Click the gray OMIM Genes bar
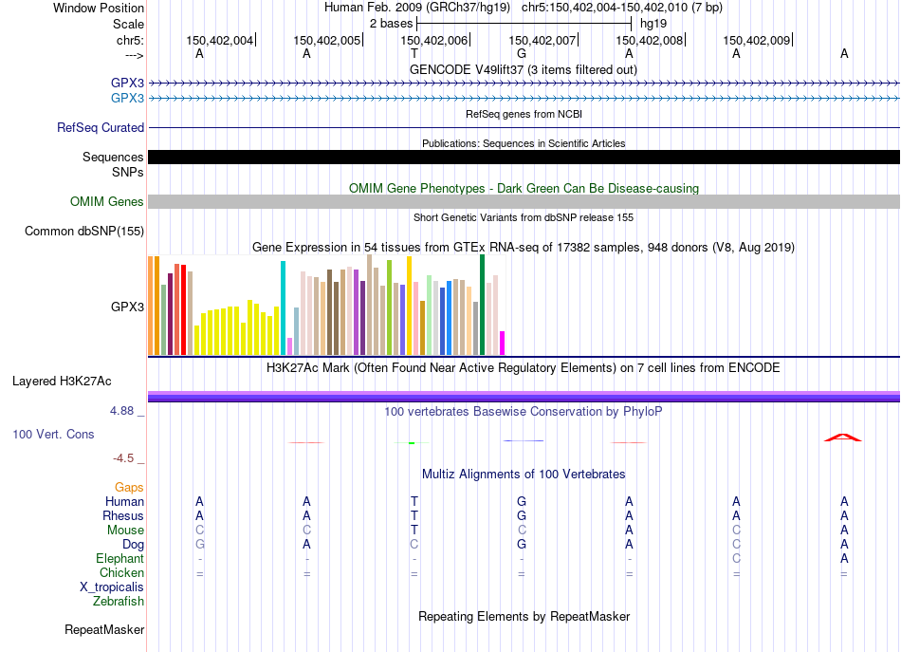 coord(524,201)
